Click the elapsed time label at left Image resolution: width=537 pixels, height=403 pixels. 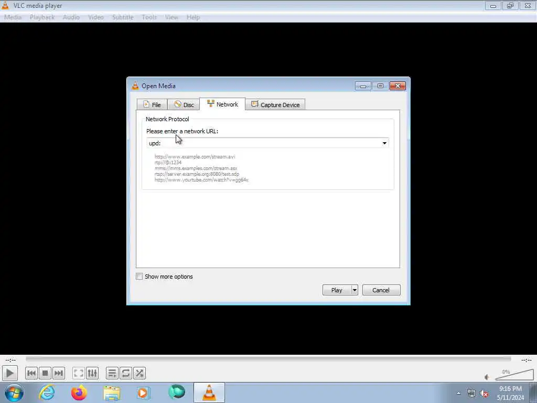tap(10, 360)
